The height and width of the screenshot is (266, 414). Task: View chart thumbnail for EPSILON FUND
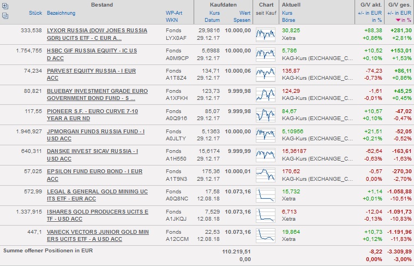[x=265, y=175]
